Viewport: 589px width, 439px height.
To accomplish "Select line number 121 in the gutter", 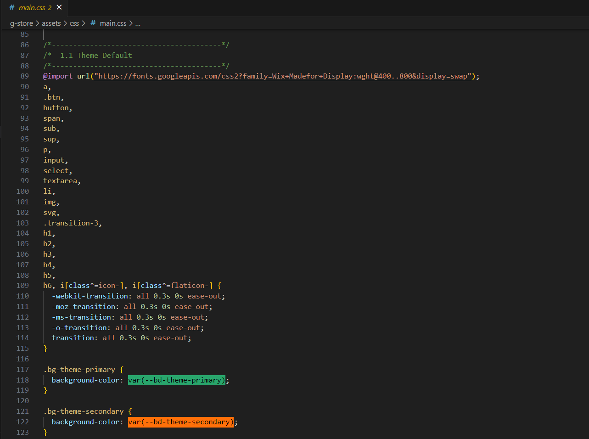I will (x=22, y=411).
